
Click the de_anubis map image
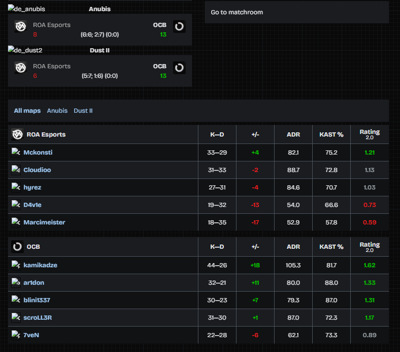(26, 8)
